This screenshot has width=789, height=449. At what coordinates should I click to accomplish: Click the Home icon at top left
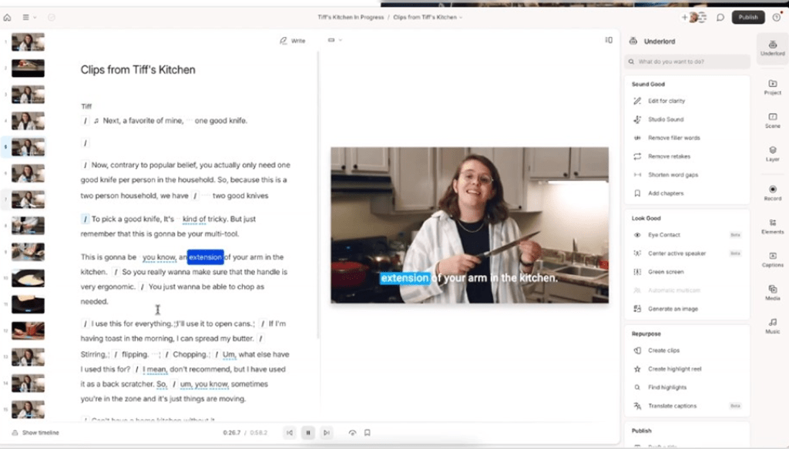click(x=8, y=17)
